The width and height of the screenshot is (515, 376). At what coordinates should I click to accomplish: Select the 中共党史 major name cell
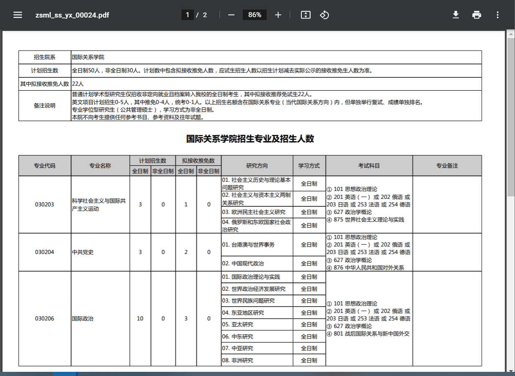click(83, 252)
